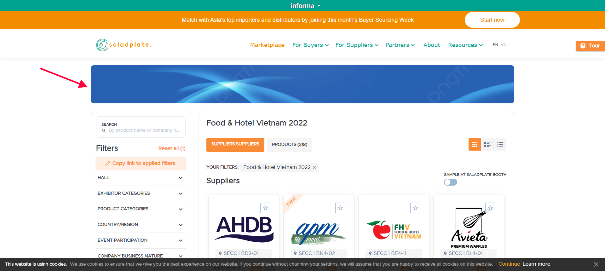
Task: Click the search magnifier icon
Action: [x=104, y=130]
